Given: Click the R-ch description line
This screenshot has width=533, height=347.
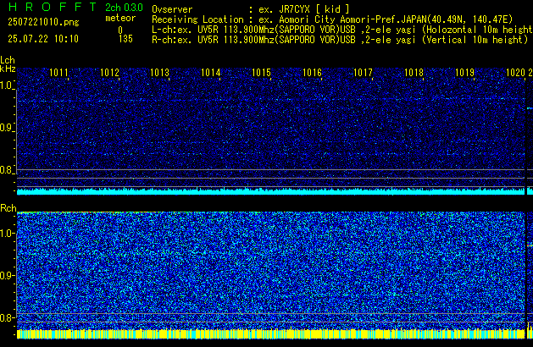Looking at the screenshot, I should [x=340, y=40].
